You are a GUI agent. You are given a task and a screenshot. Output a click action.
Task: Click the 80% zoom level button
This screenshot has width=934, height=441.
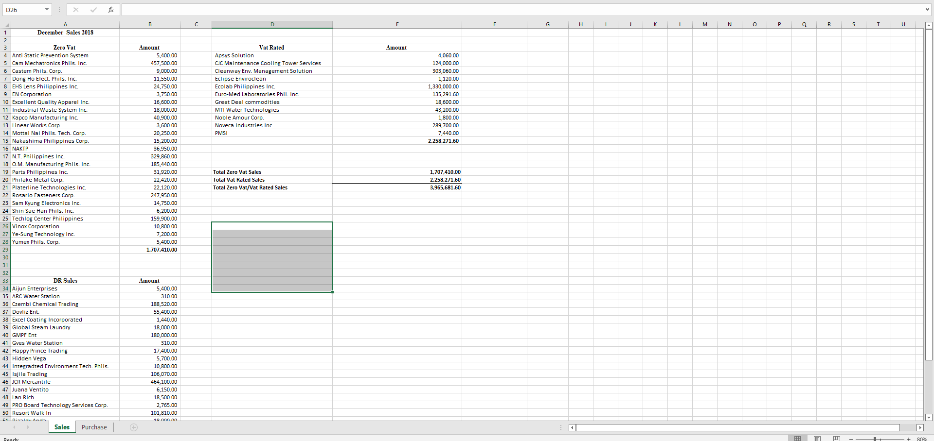pyautogui.click(x=922, y=439)
